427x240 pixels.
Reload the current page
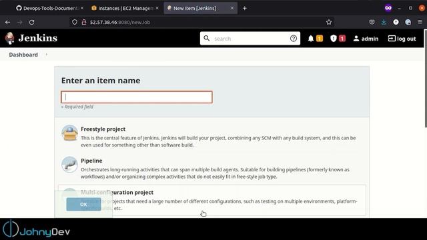click(31, 22)
